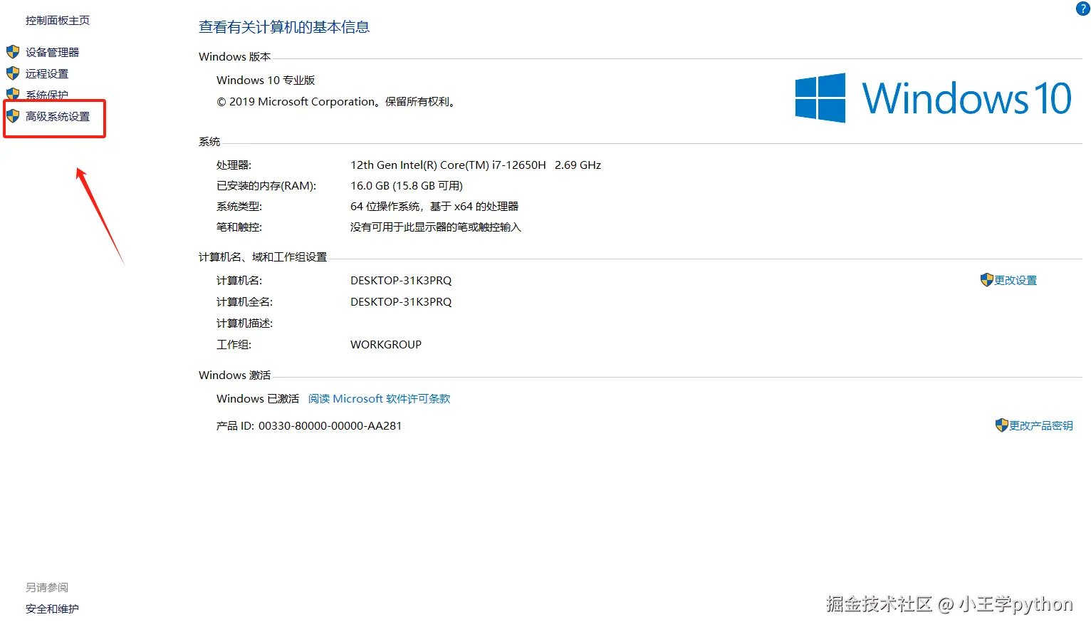Open 安全和维护 link
1091x632 pixels.
[52, 608]
